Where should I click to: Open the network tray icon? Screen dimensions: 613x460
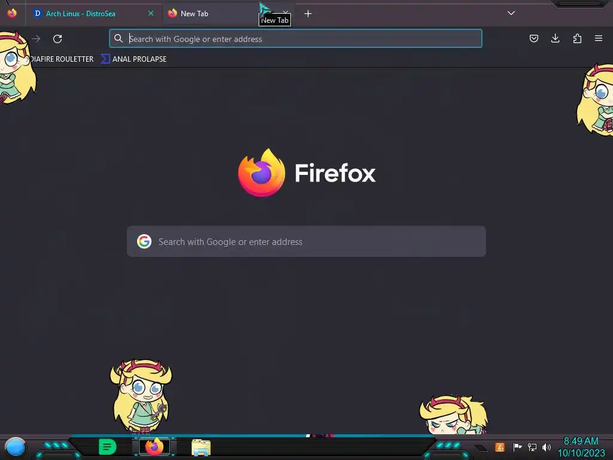pyautogui.click(x=532, y=447)
